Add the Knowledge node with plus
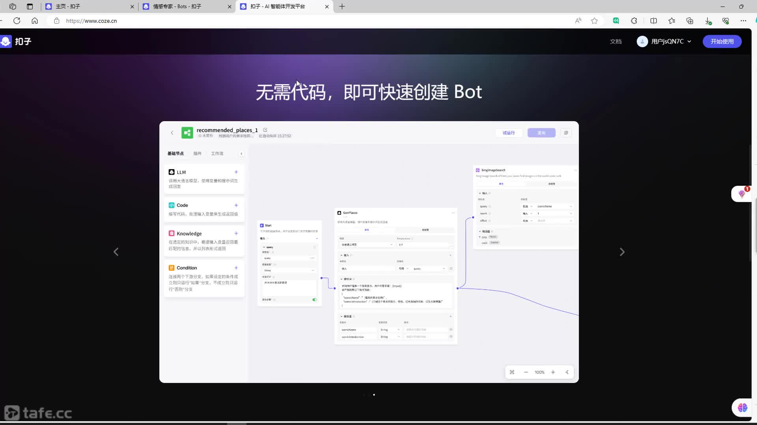 click(x=236, y=233)
